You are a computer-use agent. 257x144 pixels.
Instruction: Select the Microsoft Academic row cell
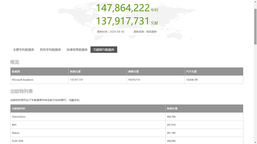click(x=39, y=80)
